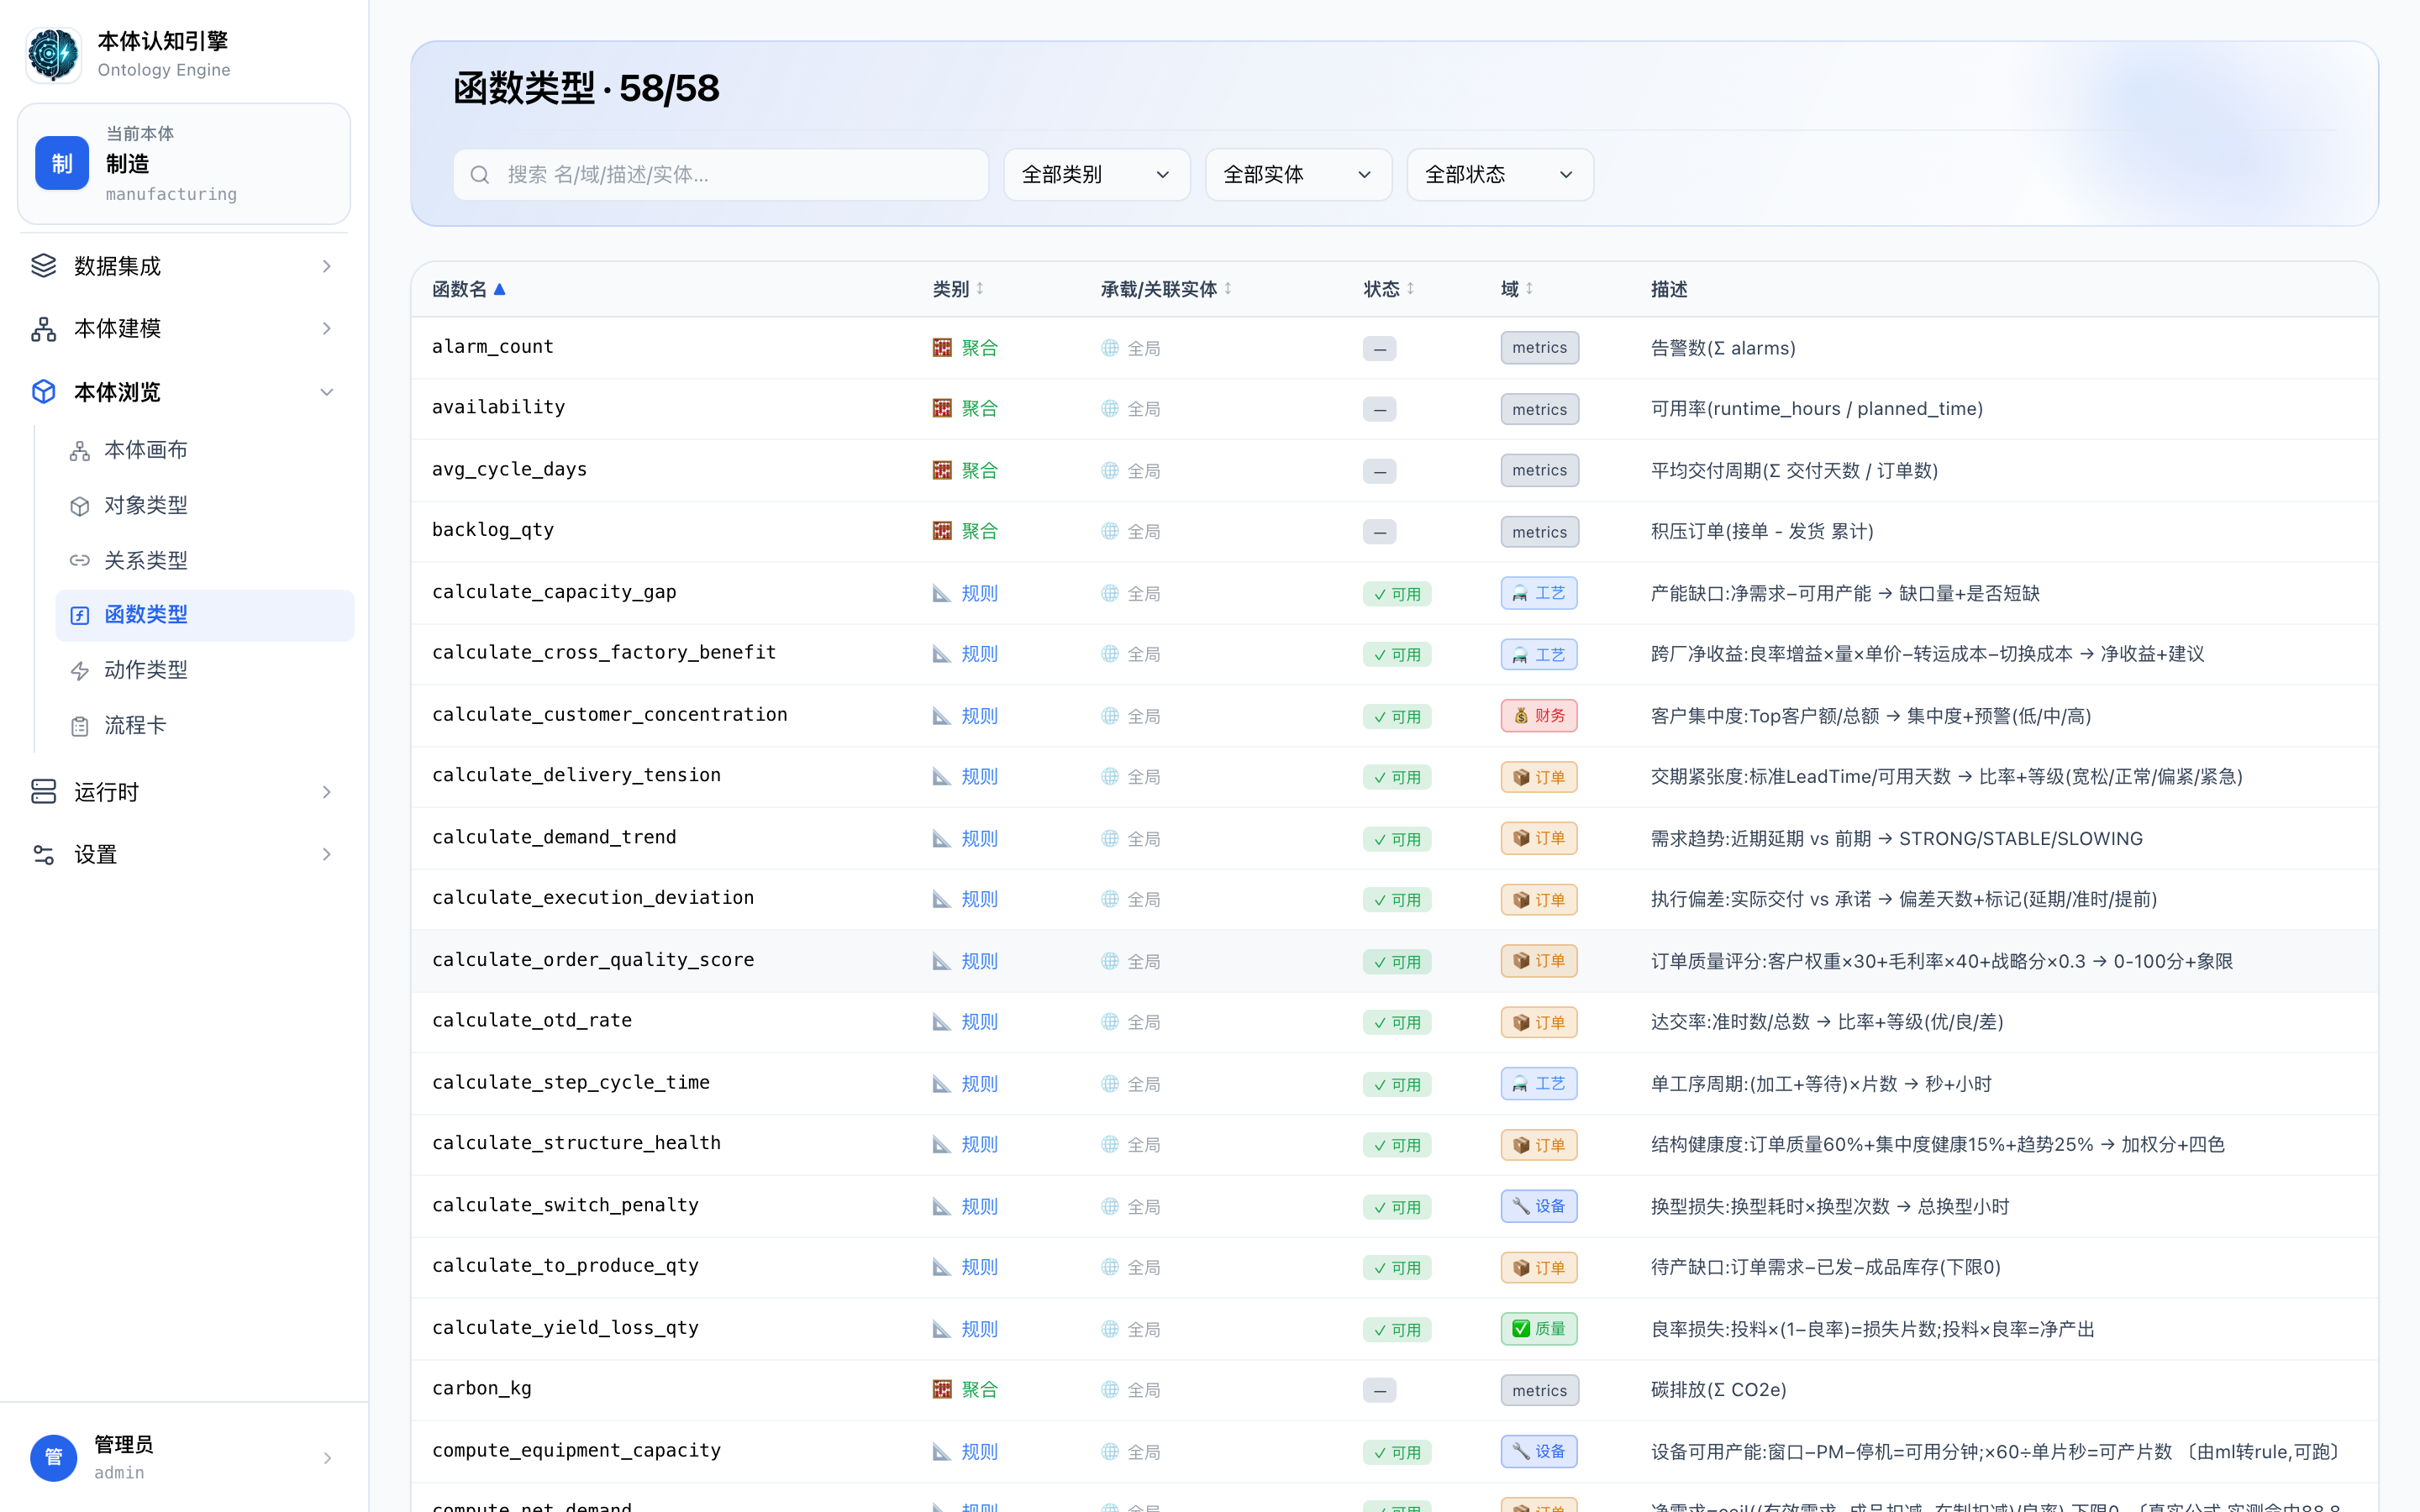2420x1512 pixels.
Task: Click the 设置 sliders icon
Action: tap(43, 854)
